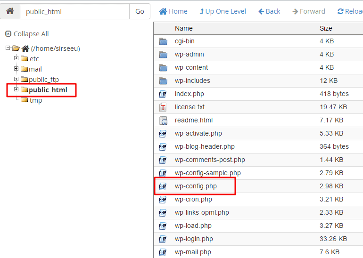Click the wp-cron.php PHP icon

163,200
